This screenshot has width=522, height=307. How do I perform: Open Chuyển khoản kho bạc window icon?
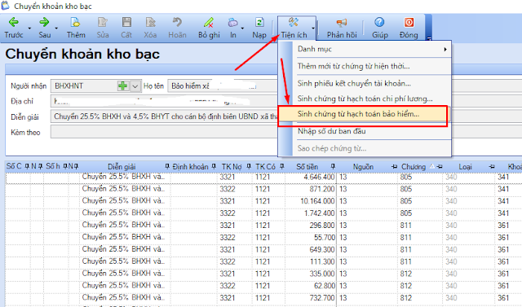click(6, 6)
